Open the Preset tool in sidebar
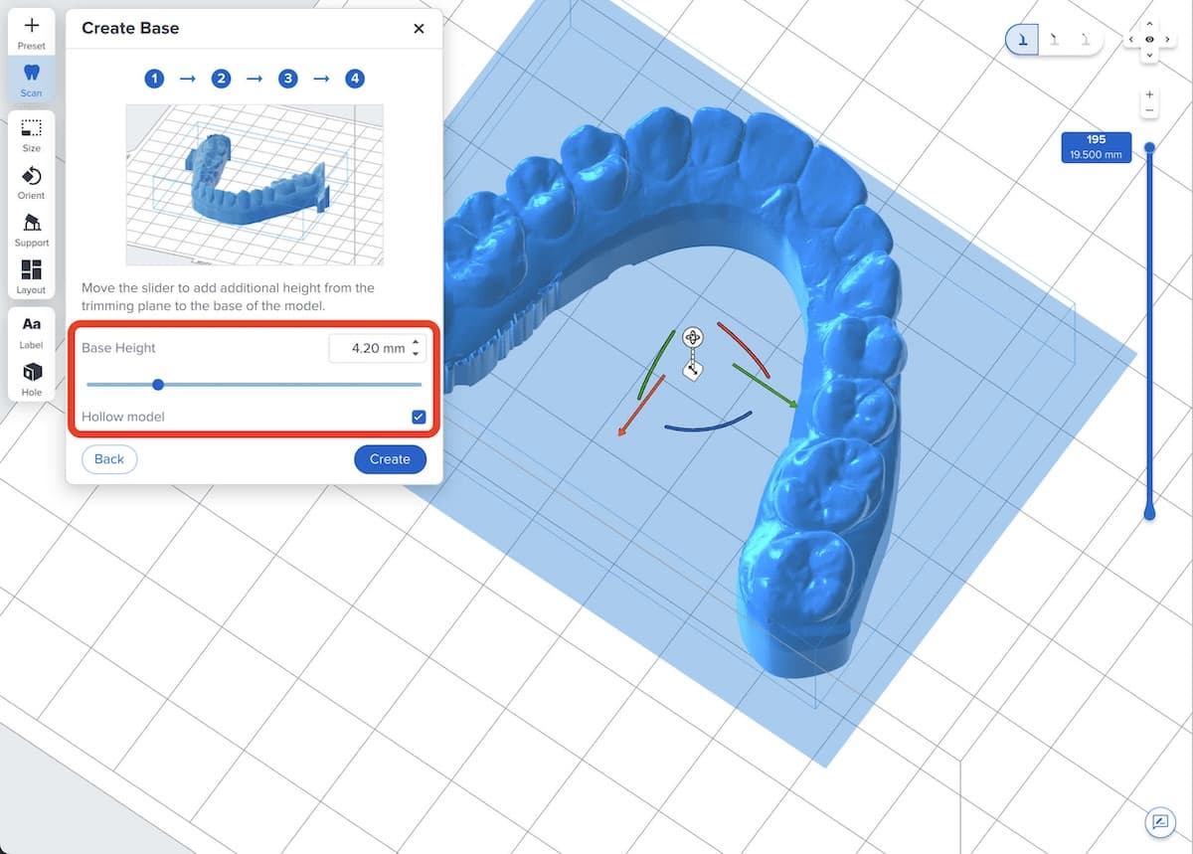The height and width of the screenshot is (854, 1193). (x=31, y=32)
